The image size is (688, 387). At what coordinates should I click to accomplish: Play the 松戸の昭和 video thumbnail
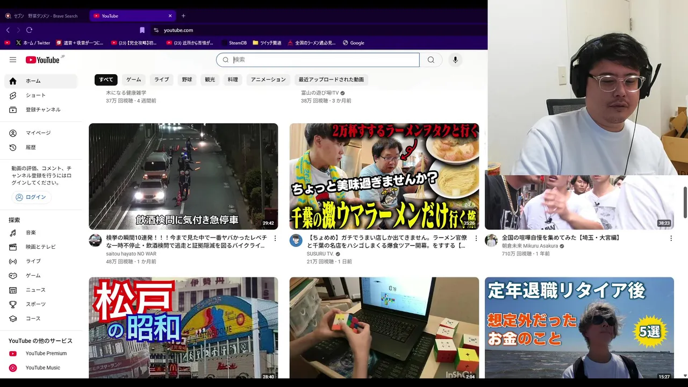pos(183,328)
